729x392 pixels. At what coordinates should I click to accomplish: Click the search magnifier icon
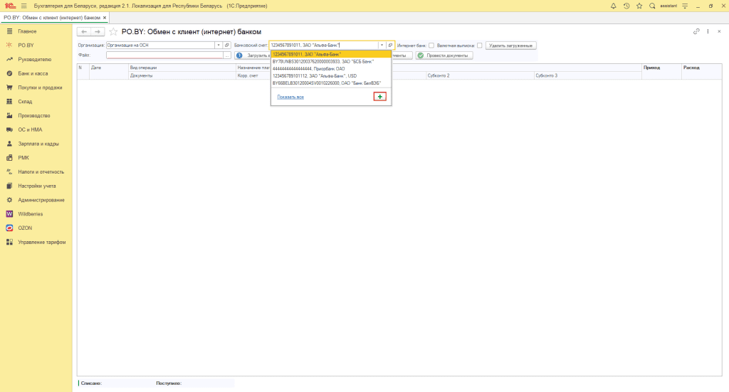(651, 6)
